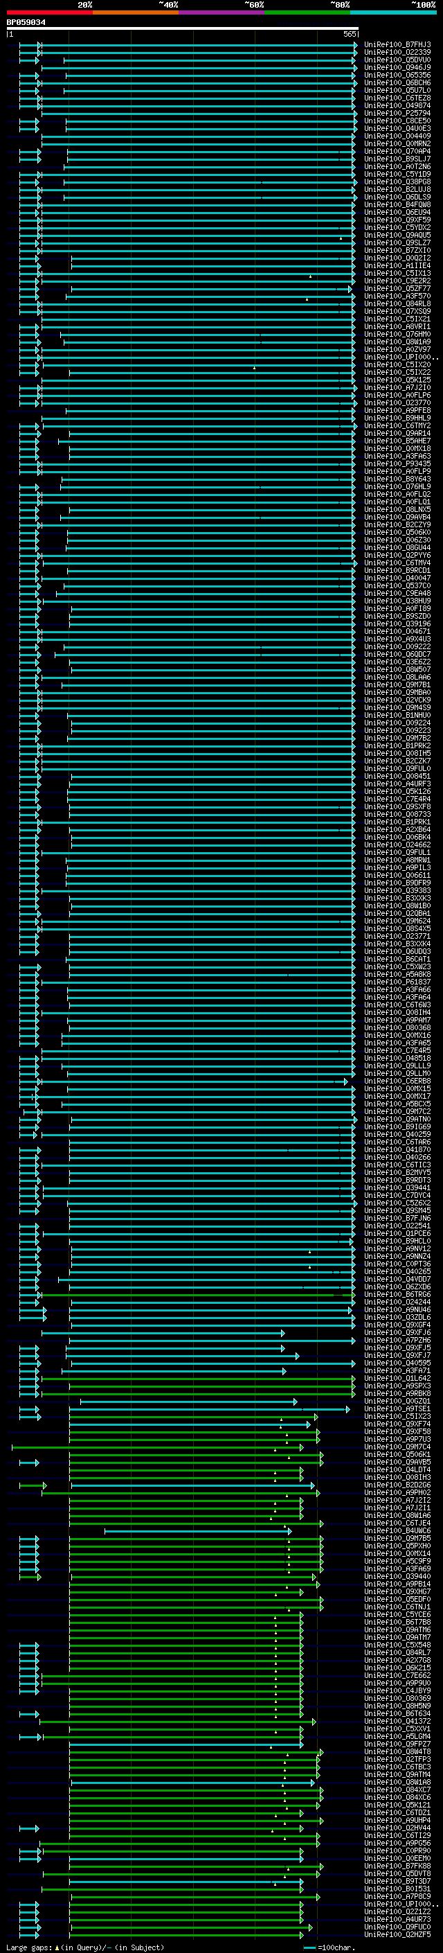
Task: Click the purple ~60% identity legend bar
Action: (222, 12)
